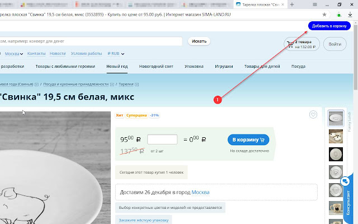
Task: Expand dropdown next to 'Посуда и кухонные принадлежности' breadcrumb
Action: (x=112, y=85)
